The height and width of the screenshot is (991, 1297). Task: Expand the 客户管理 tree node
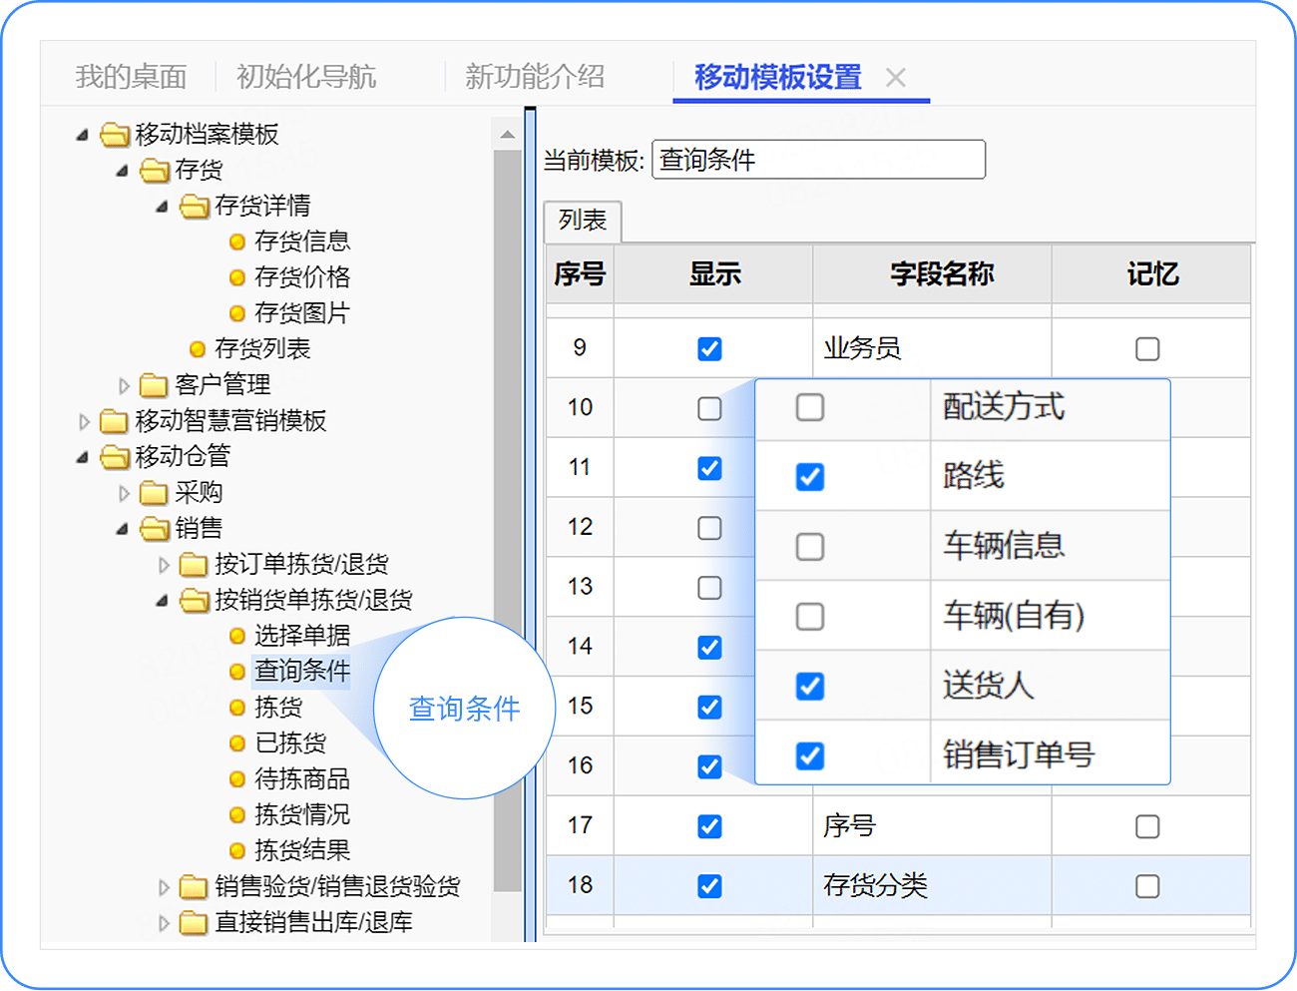(124, 385)
